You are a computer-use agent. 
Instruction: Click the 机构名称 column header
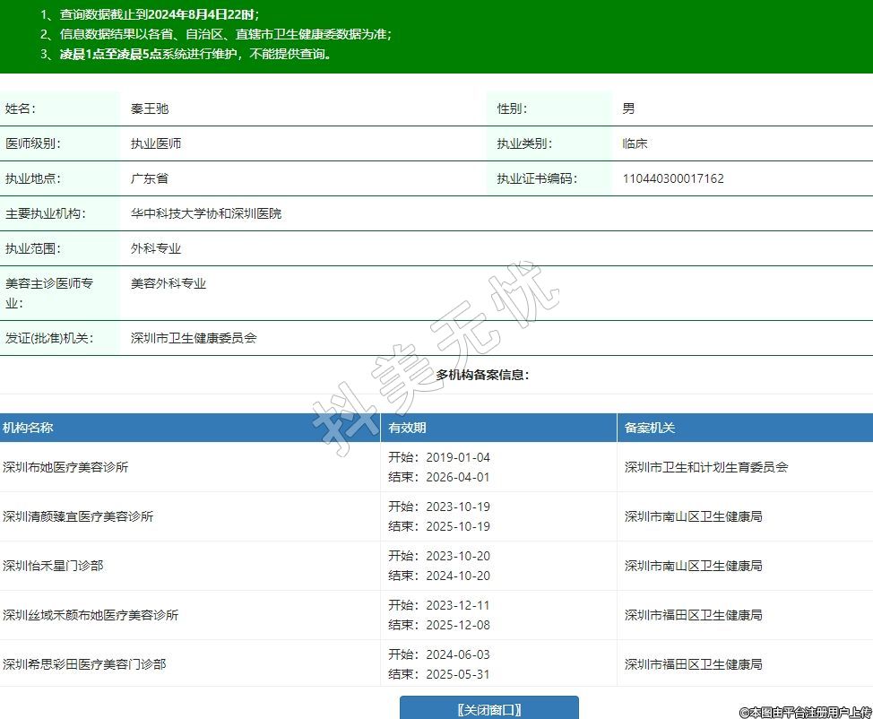pyautogui.click(x=28, y=428)
